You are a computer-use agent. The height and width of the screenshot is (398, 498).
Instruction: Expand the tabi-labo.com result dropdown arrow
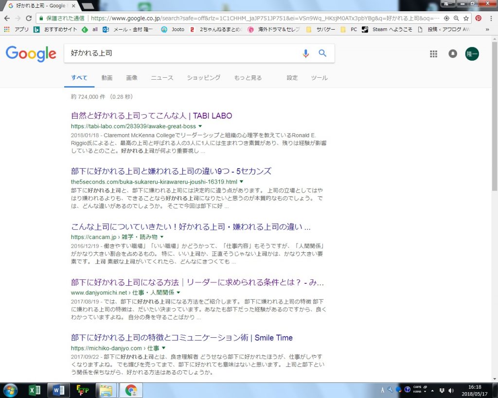200,126
